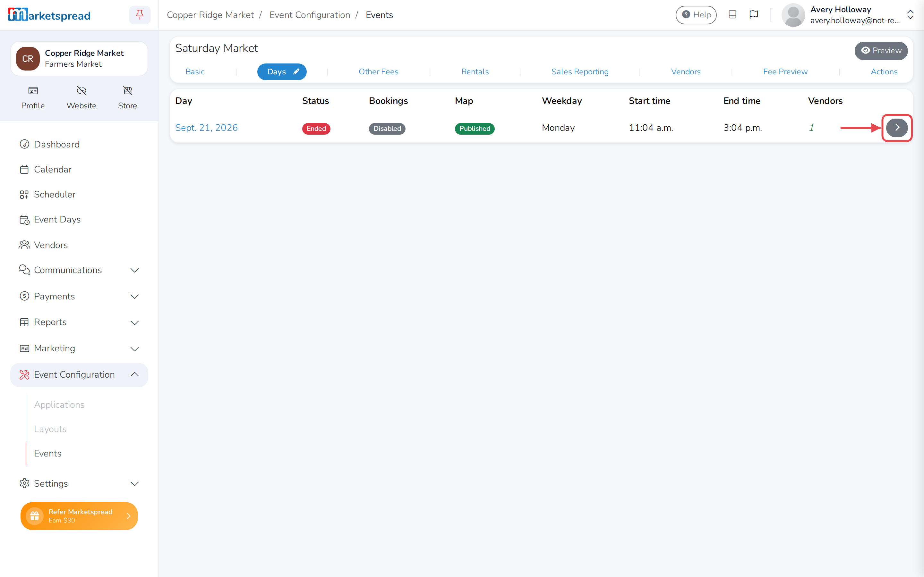Select Events under Event Configuration
Screen dimensions: 924x577
coord(48,453)
